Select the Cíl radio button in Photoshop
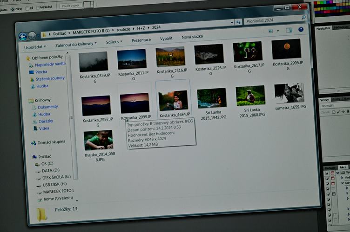This screenshot has width=350, height=232. pyautogui.click(x=27, y=8)
